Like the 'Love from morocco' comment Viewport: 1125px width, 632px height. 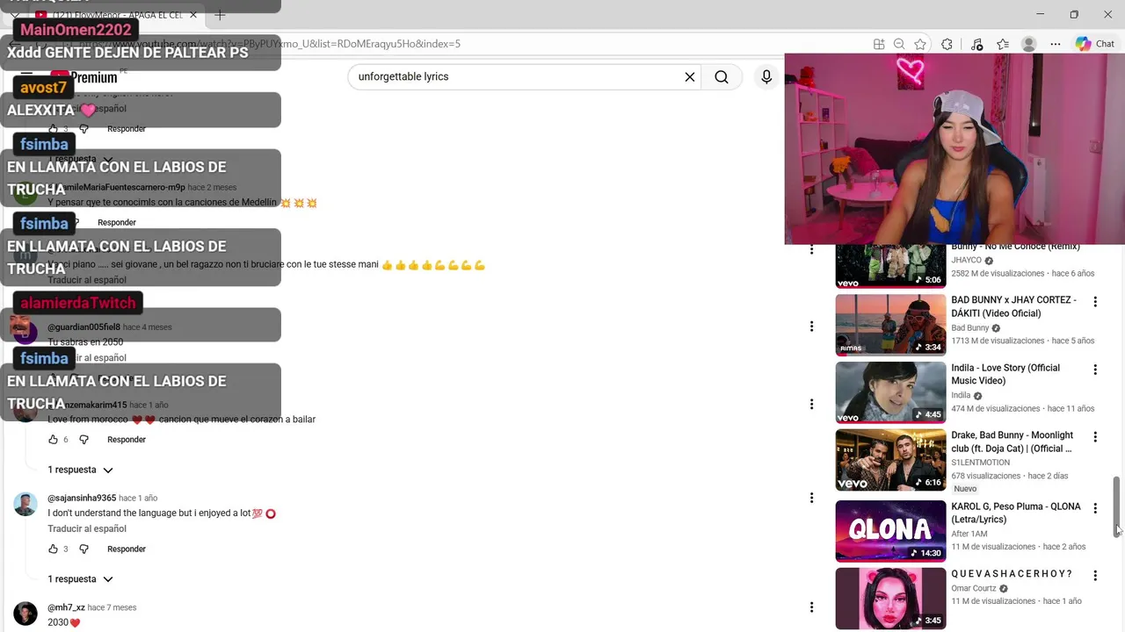coord(53,440)
